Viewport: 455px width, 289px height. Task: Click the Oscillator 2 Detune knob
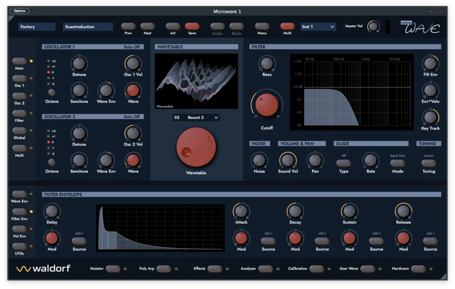coord(79,133)
